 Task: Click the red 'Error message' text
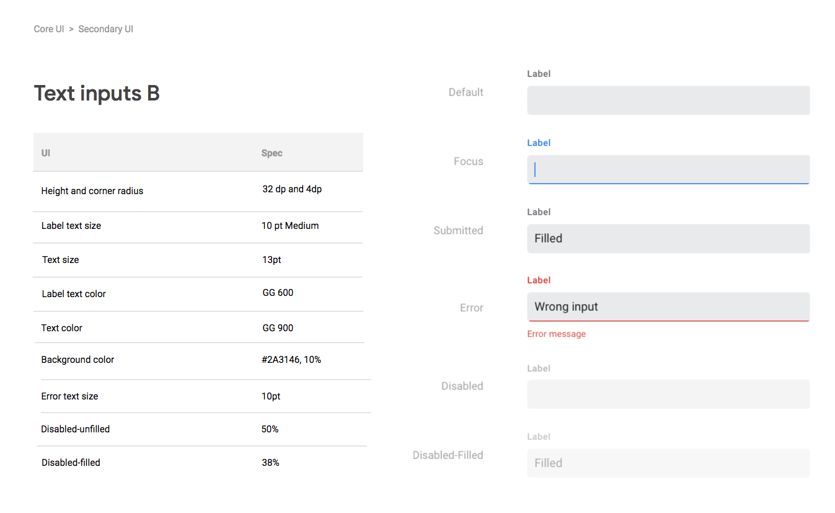point(557,334)
